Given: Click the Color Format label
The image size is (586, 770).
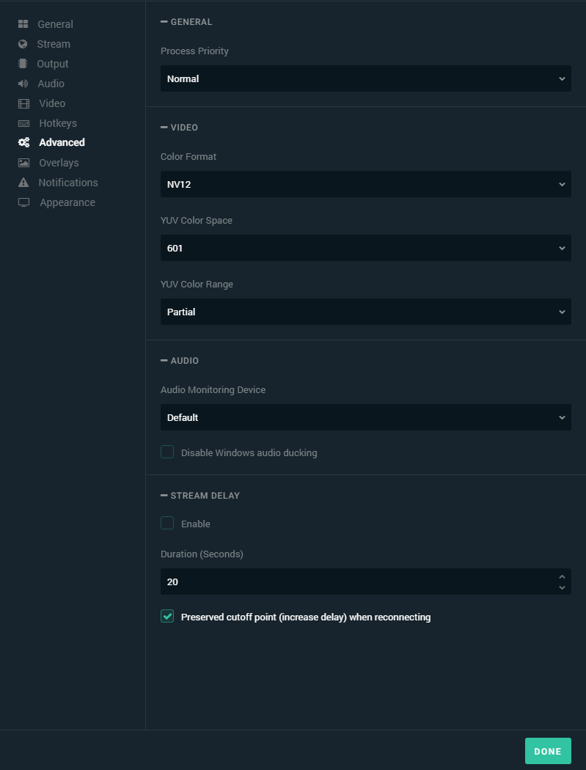Looking at the screenshot, I should point(188,157).
